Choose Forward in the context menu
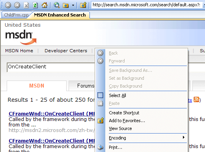Viewport: 205px width, 152px height. [x=142, y=61]
